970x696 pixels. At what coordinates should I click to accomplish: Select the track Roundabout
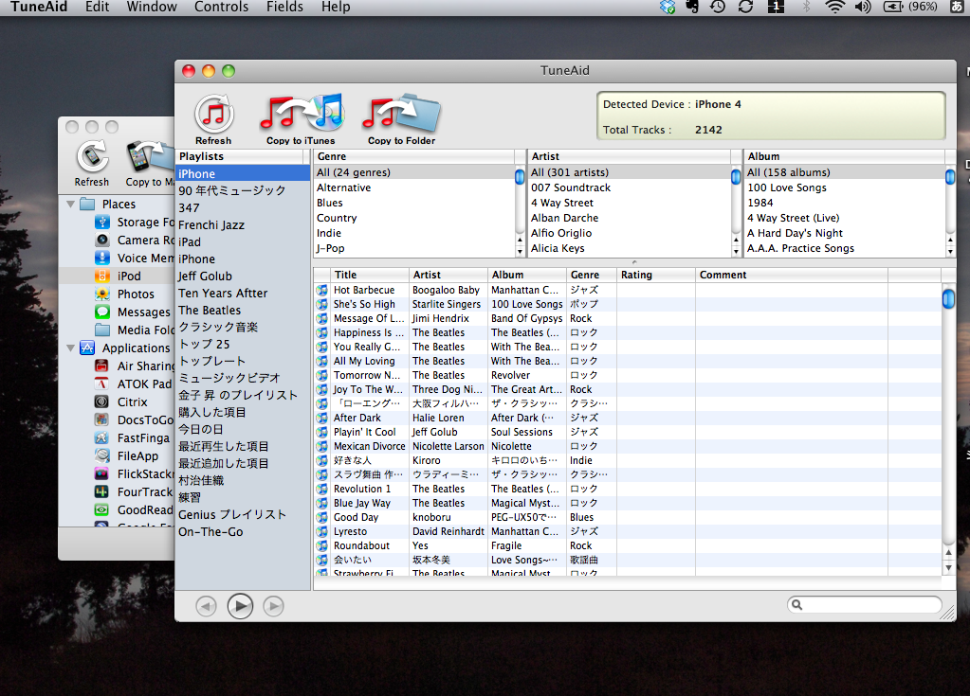pos(628,546)
